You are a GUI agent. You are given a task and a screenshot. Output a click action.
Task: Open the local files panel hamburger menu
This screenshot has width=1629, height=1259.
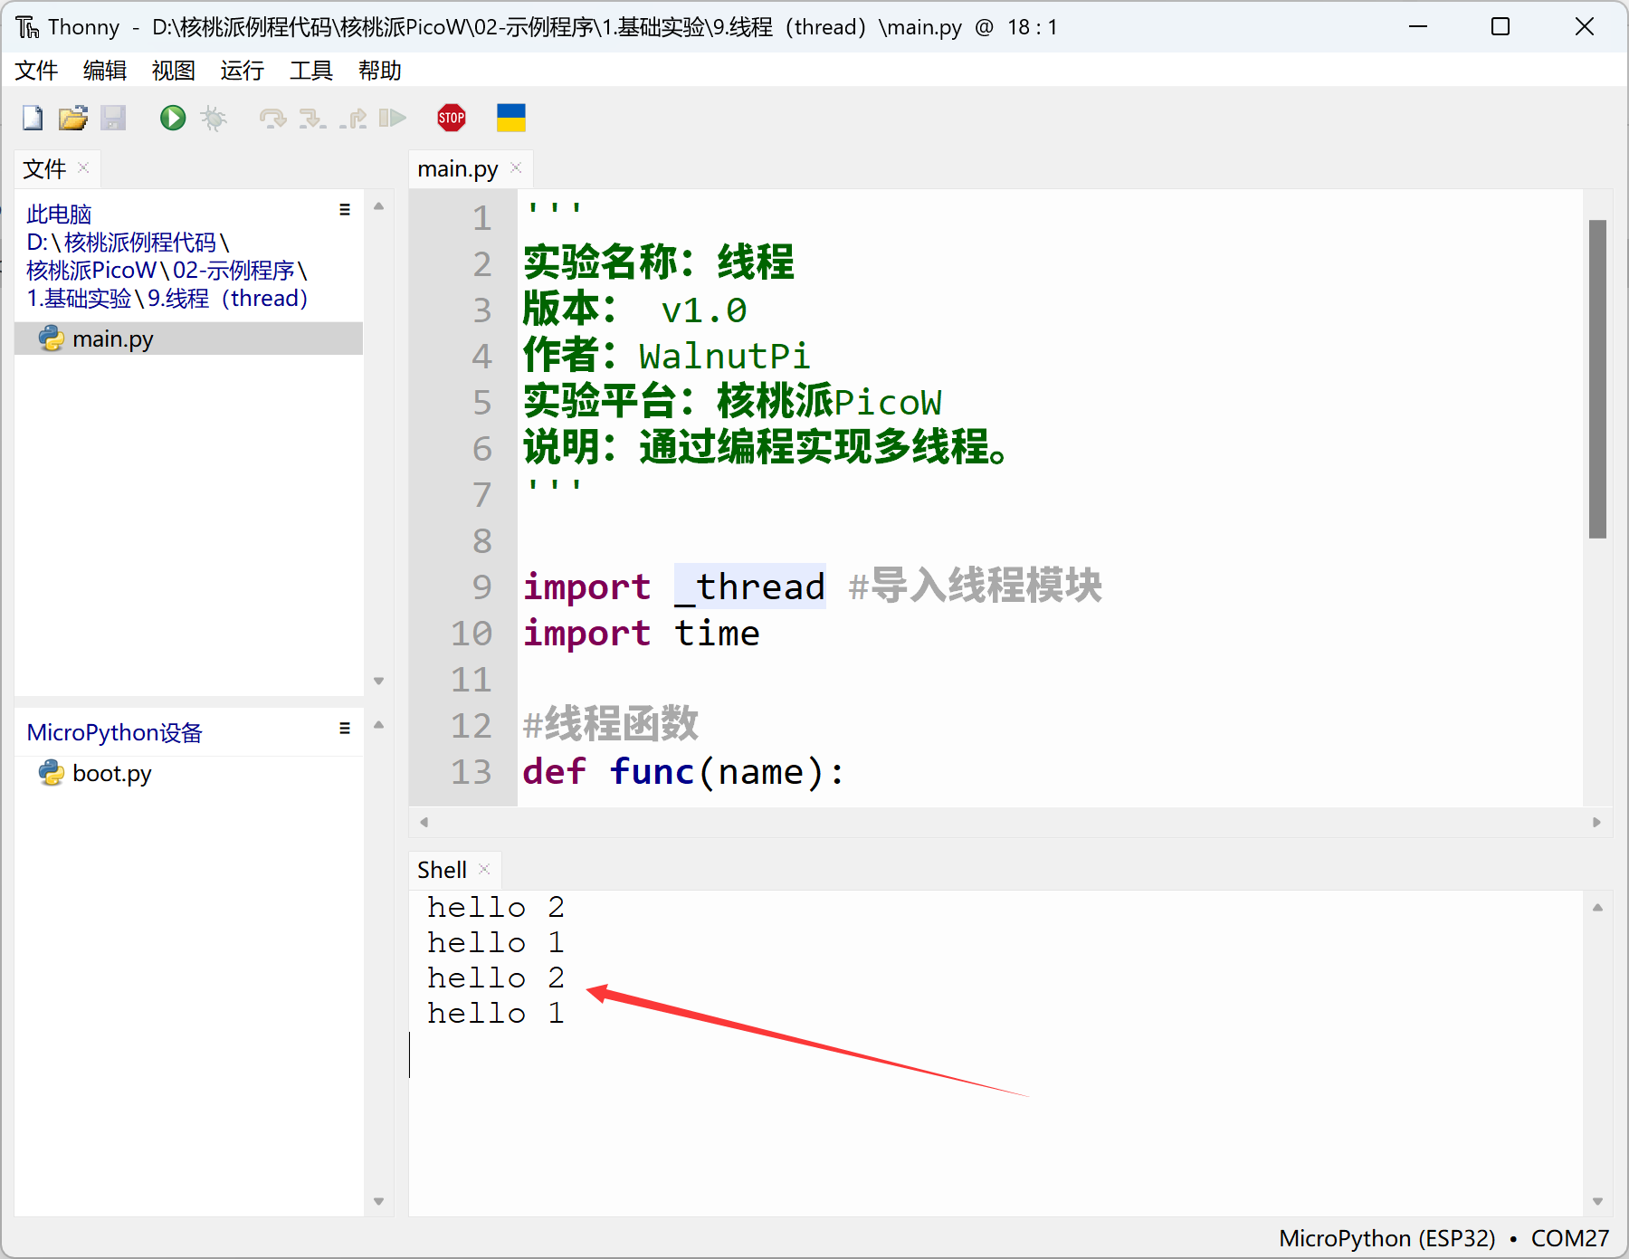345,210
